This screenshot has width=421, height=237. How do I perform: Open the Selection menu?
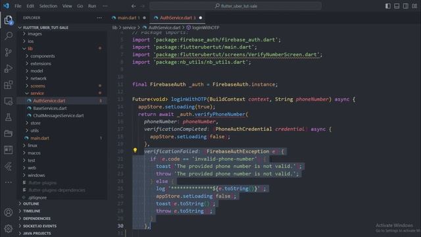(48, 6)
